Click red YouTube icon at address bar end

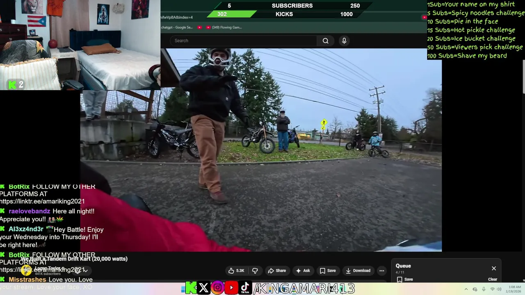[x=424, y=17]
